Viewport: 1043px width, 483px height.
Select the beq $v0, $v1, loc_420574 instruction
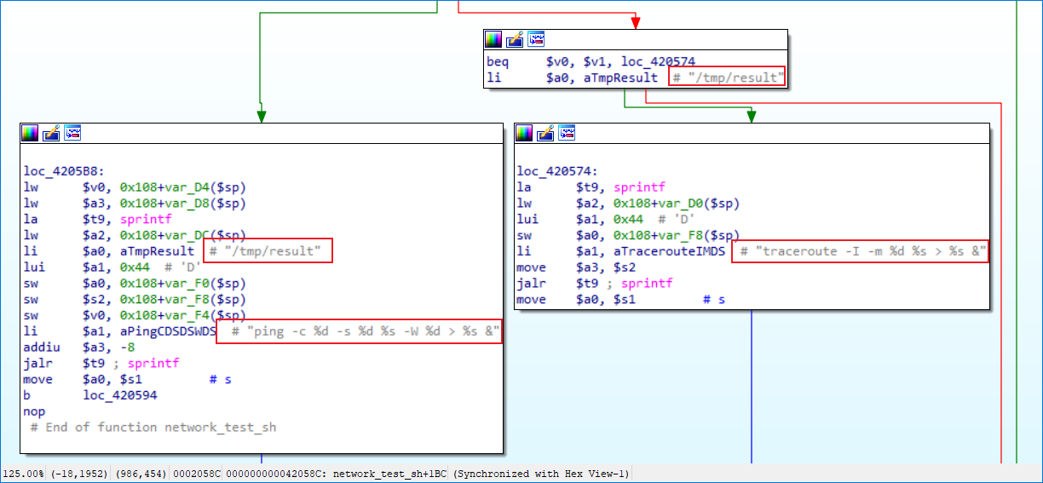pos(591,62)
